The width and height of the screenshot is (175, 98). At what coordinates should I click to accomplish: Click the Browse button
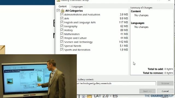coord(165,83)
